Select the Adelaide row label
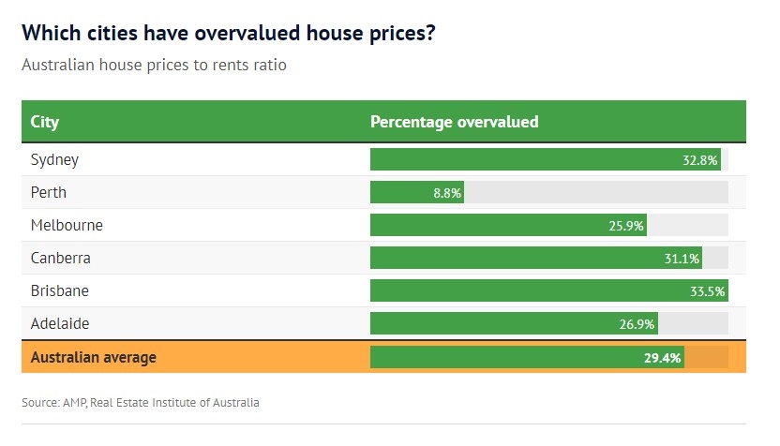The height and width of the screenshot is (446, 780). tap(60, 323)
